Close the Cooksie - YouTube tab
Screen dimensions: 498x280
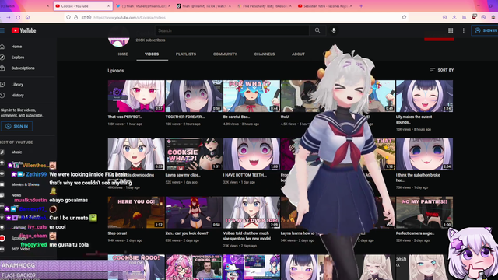tap(108, 6)
